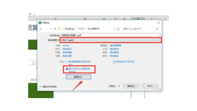
Task: Collapse 浏览文件夹(B) expander
Action: click(x=48, y=87)
